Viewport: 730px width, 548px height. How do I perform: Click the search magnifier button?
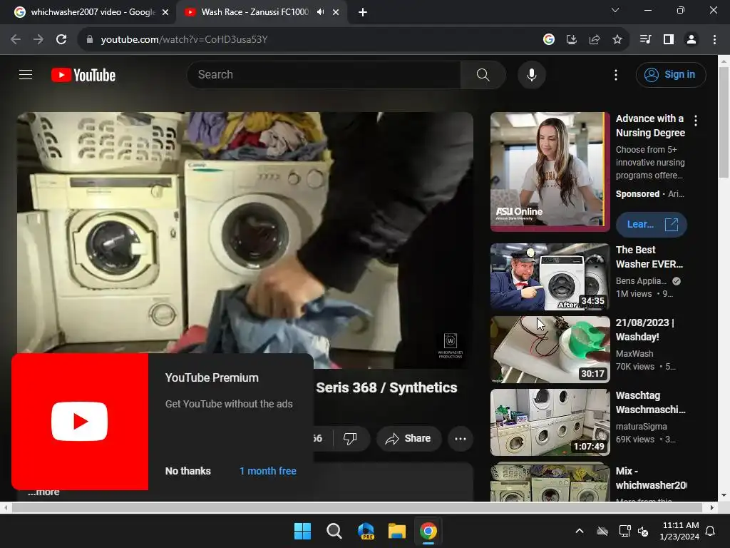(x=483, y=74)
